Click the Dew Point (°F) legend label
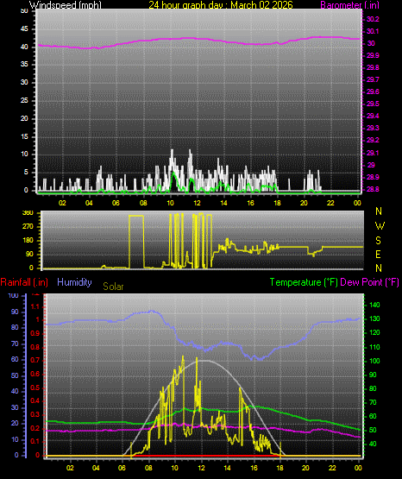 tap(369, 282)
